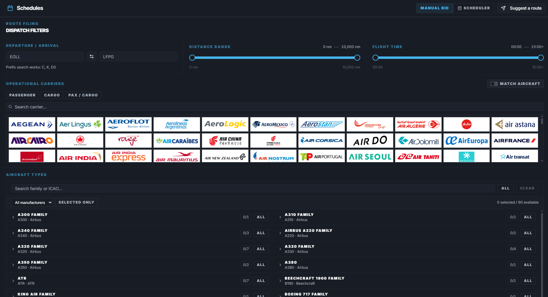Select ALL aircraft types button
The height and width of the screenshot is (297, 548).
tap(505, 188)
